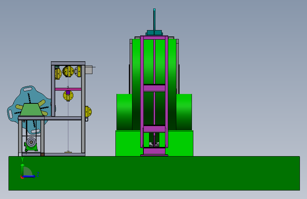Select the yellow pulley outside the frame's right post
307x199 pixels.
tap(88, 112)
